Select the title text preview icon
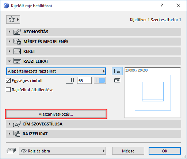The height and width of the screenshot is (159, 187). pyautogui.click(x=117, y=81)
